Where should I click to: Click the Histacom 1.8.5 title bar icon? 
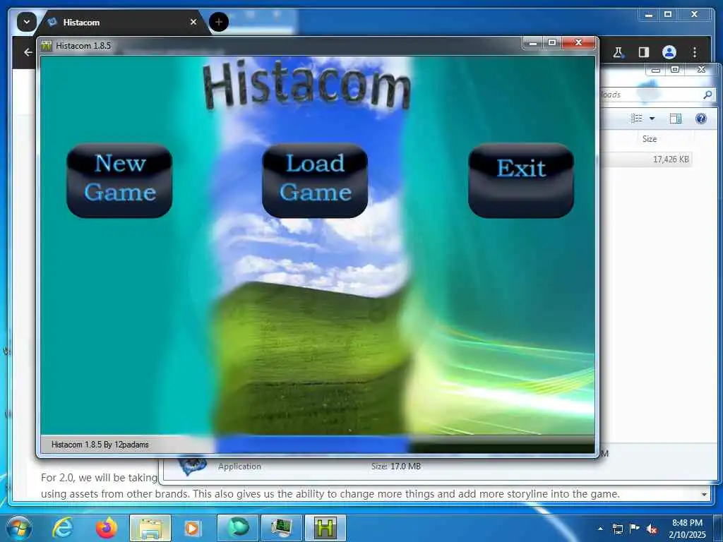pyautogui.click(x=47, y=46)
